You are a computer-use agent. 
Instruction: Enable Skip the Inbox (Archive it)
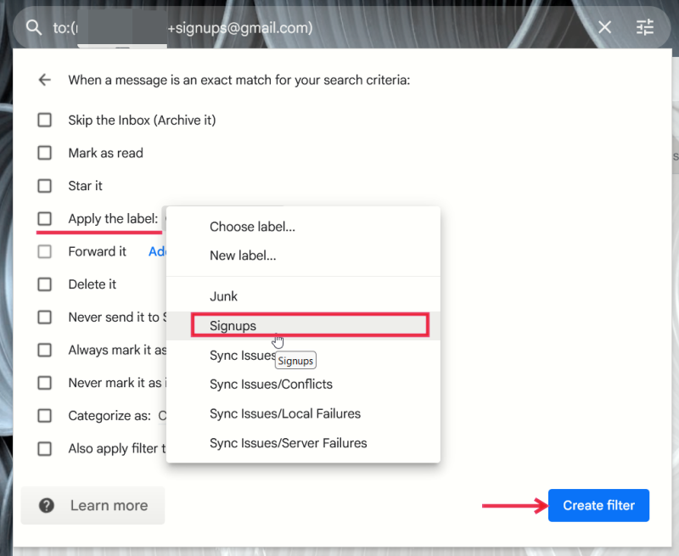(x=44, y=120)
